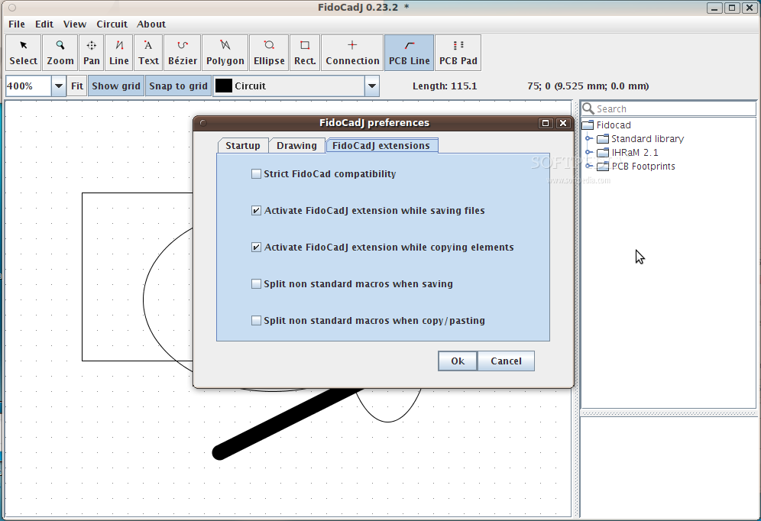Click the 400% zoom text field
Screen dimensions: 761x521
click(28, 86)
